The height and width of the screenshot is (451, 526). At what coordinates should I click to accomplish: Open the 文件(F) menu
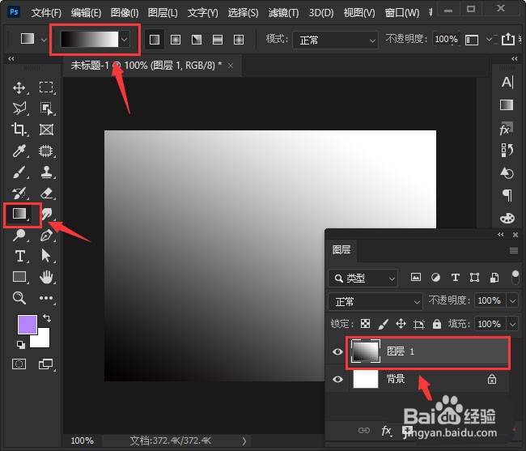tap(46, 13)
